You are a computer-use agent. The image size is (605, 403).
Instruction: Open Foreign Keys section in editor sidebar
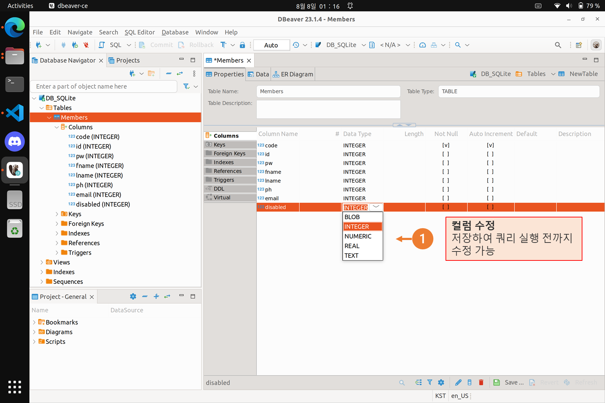tap(230, 153)
